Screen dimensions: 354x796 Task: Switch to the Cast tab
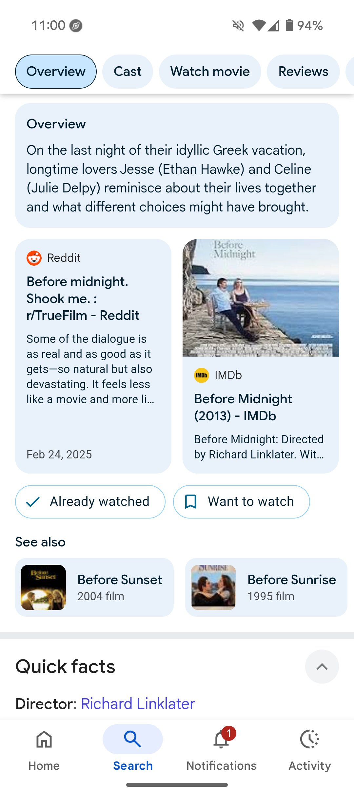tap(128, 72)
